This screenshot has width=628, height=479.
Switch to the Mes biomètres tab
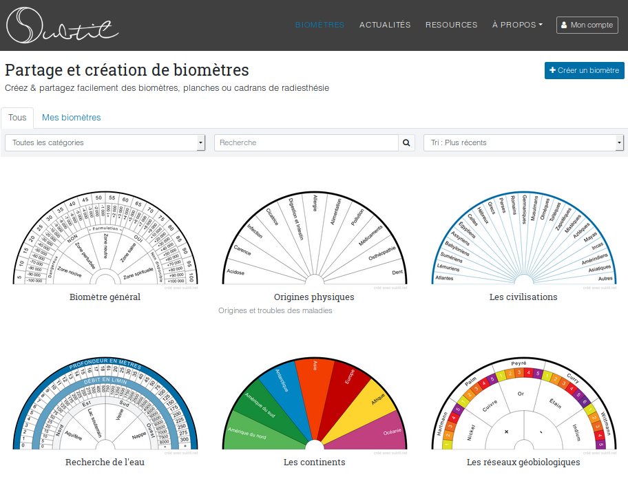(72, 118)
